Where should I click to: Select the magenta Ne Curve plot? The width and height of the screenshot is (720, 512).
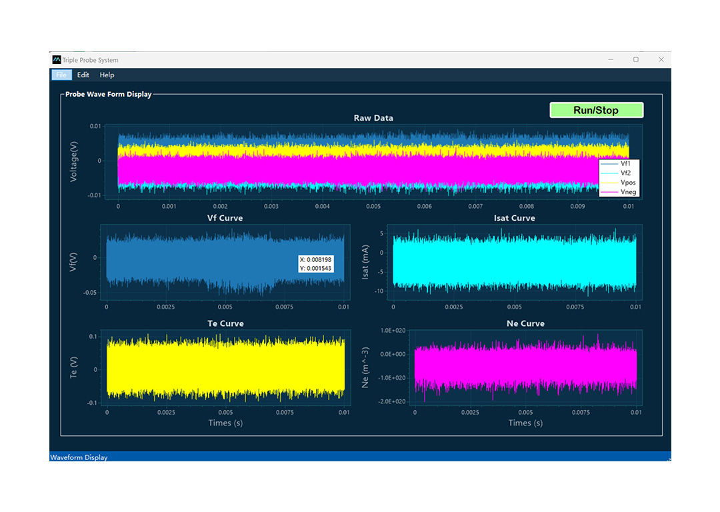tap(525, 368)
